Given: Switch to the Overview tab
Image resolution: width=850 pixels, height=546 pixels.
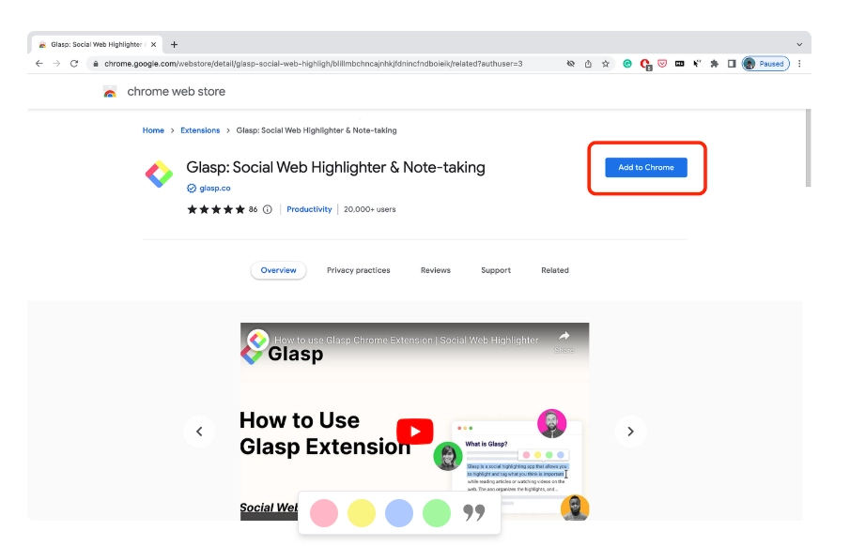Looking at the screenshot, I should click(x=279, y=270).
